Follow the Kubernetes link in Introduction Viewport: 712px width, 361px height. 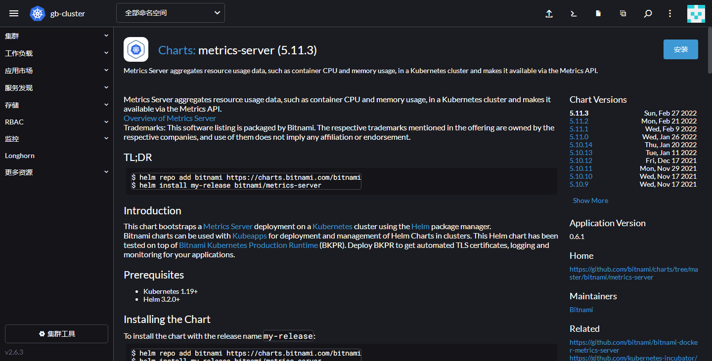(x=332, y=226)
